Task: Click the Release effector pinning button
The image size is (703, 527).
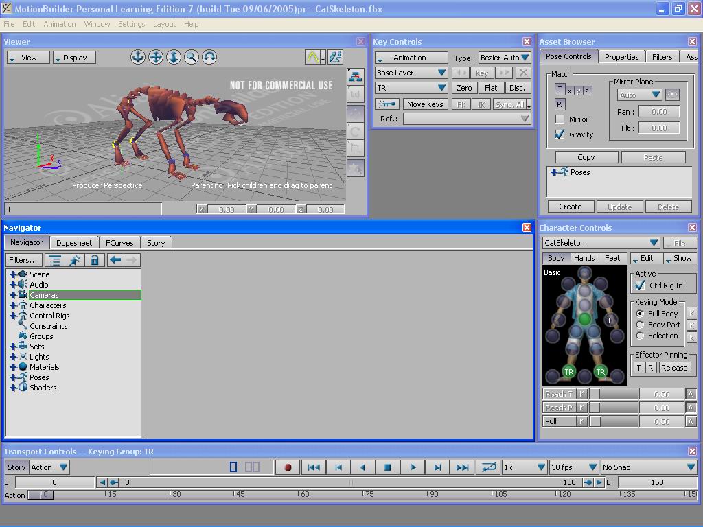Action: click(x=674, y=368)
